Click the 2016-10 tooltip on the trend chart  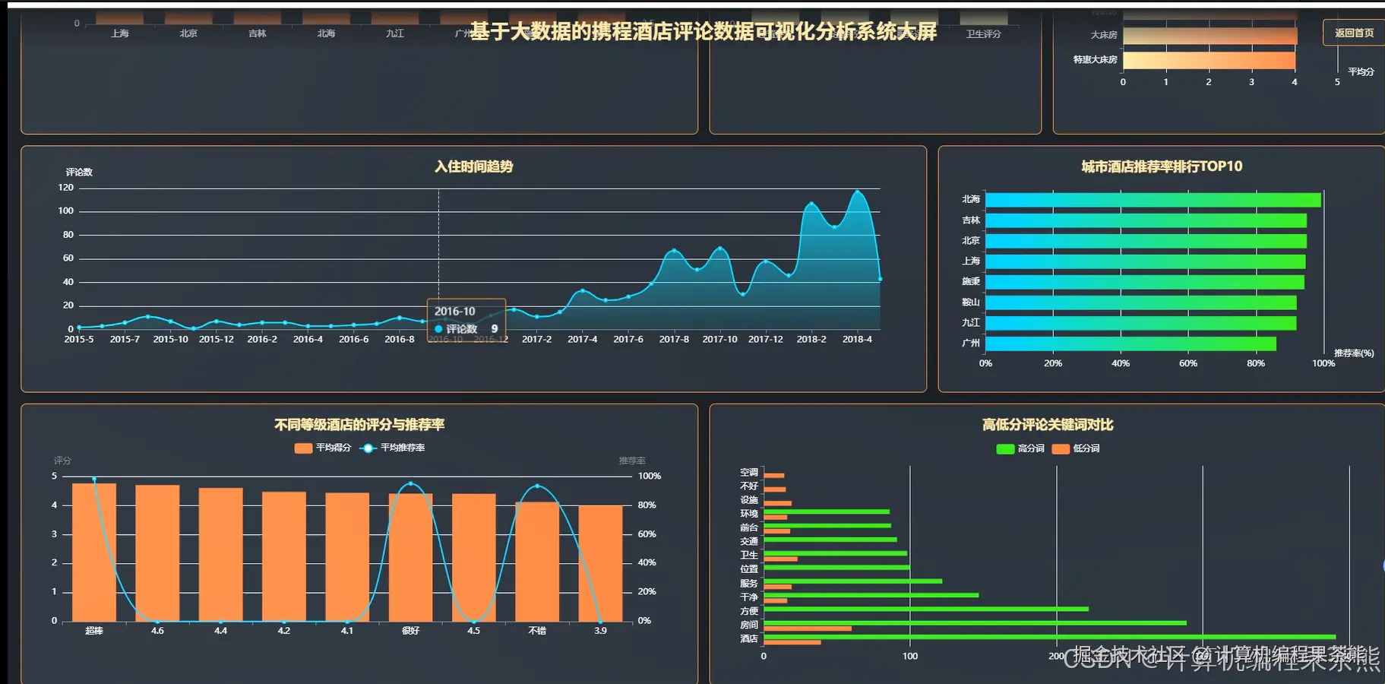465,319
